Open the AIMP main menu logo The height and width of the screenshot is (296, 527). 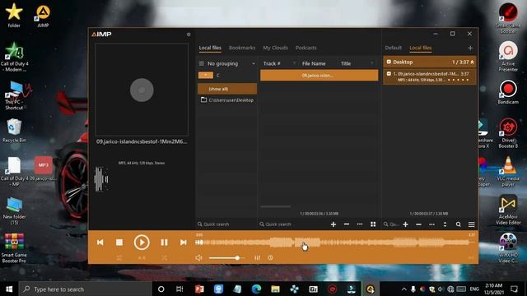tap(101, 35)
